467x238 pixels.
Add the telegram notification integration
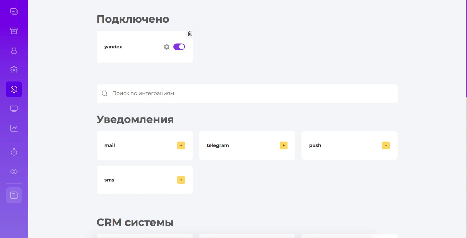click(x=284, y=145)
